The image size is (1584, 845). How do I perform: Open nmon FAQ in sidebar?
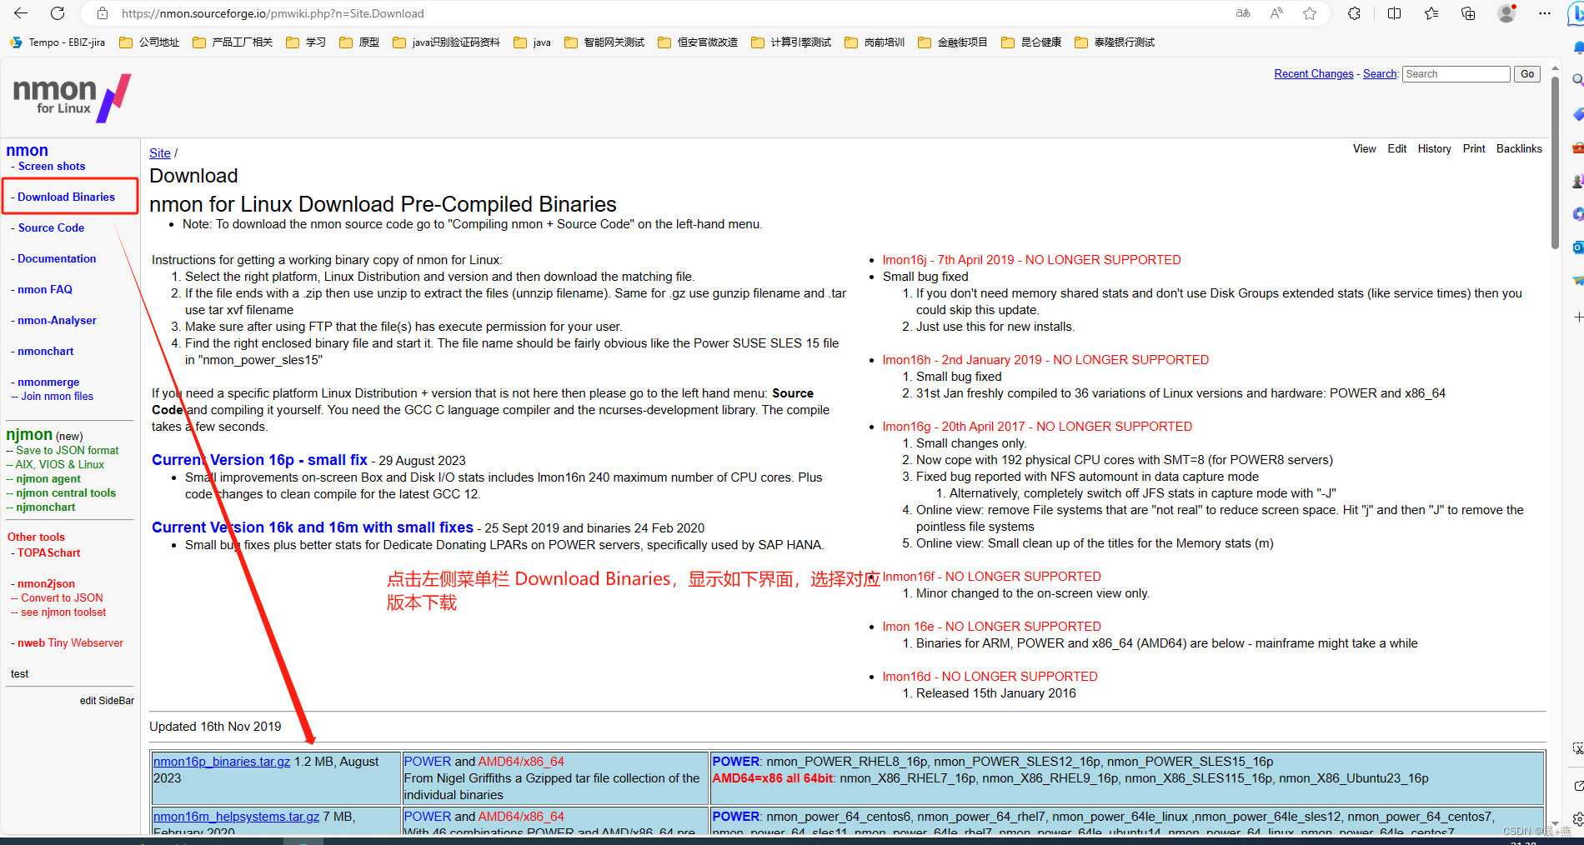[45, 290]
